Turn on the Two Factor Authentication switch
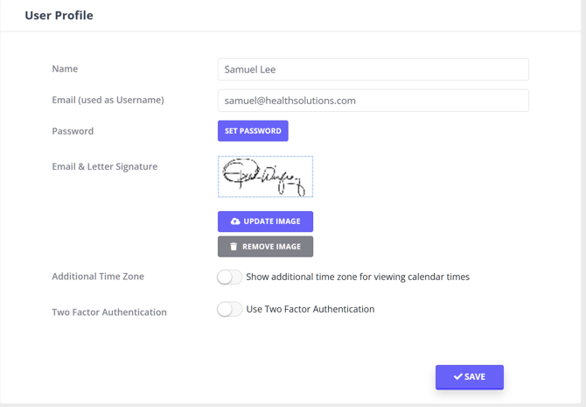586x407 pixels. [230, 309]
